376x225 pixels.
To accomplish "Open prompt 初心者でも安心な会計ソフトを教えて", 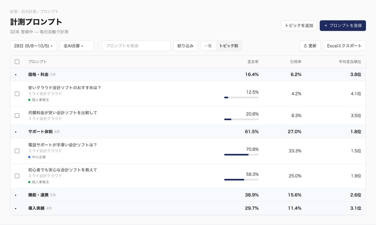I will pyautogui.click(x=62, y=170).
